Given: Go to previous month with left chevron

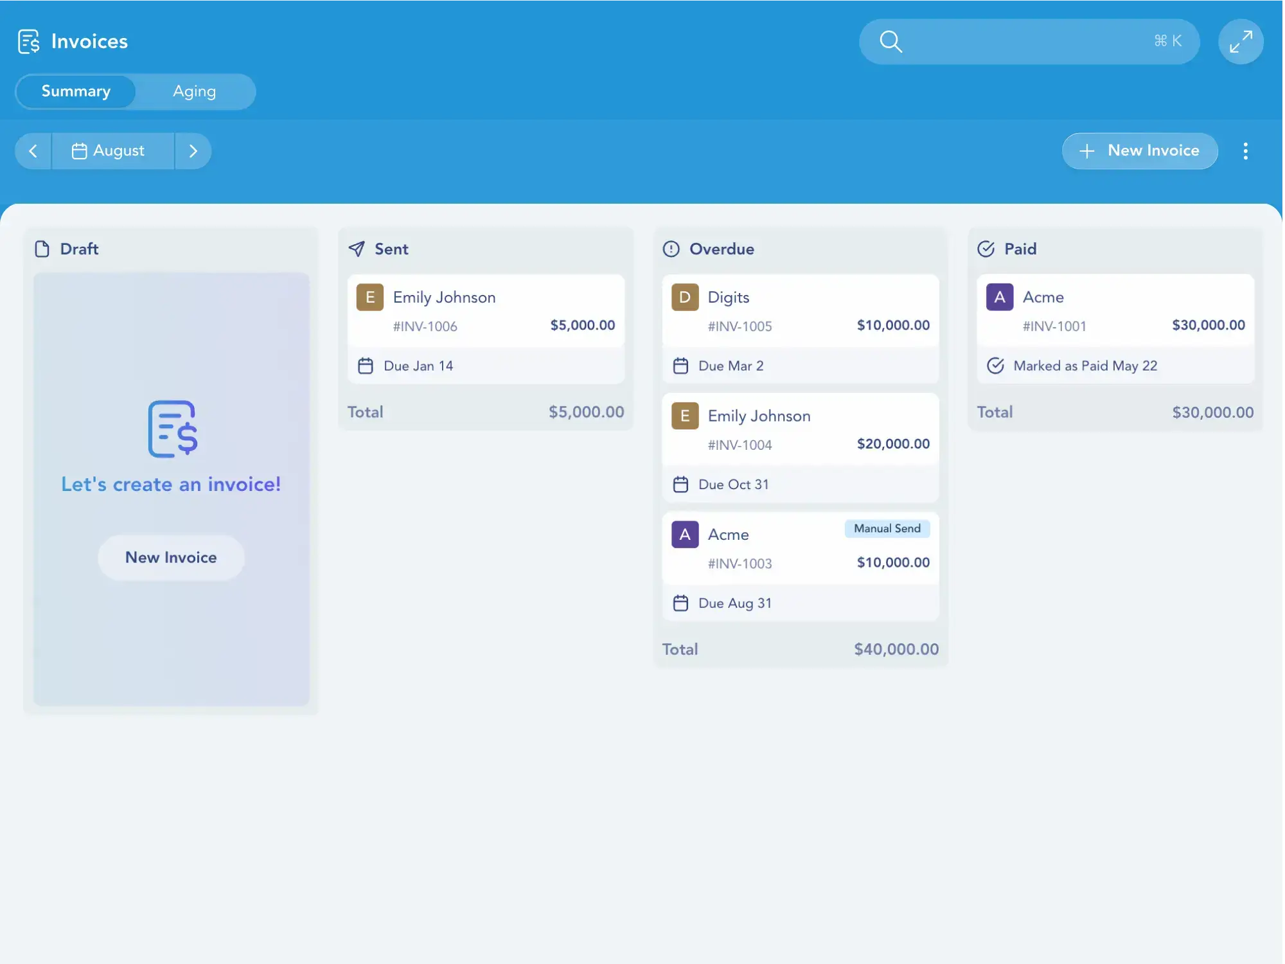Looking at the screenshot, I should 33,151.
